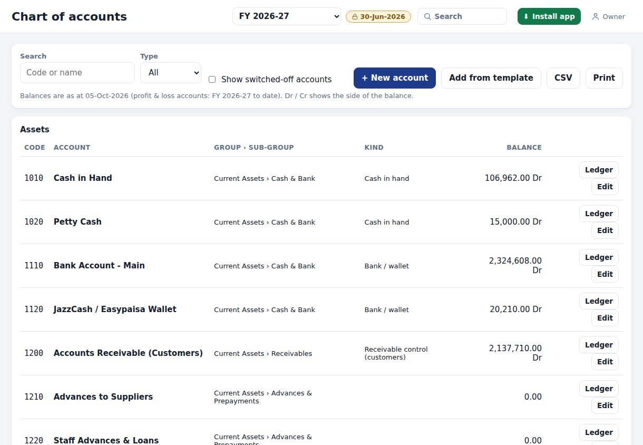The image size is (643, 445).
Task: Click account code 1110
Action: pos(34,266)
